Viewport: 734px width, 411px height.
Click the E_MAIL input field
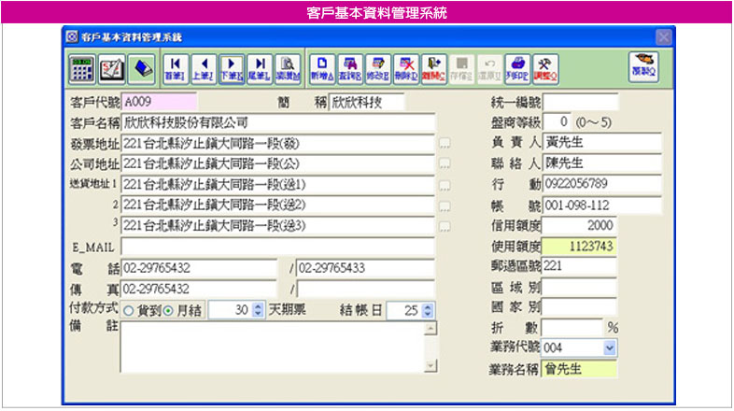point(277,247)
